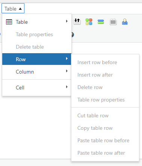Click the partially hidden help icon
This screenshot has height=166, width=142.
tap(73, 35)
